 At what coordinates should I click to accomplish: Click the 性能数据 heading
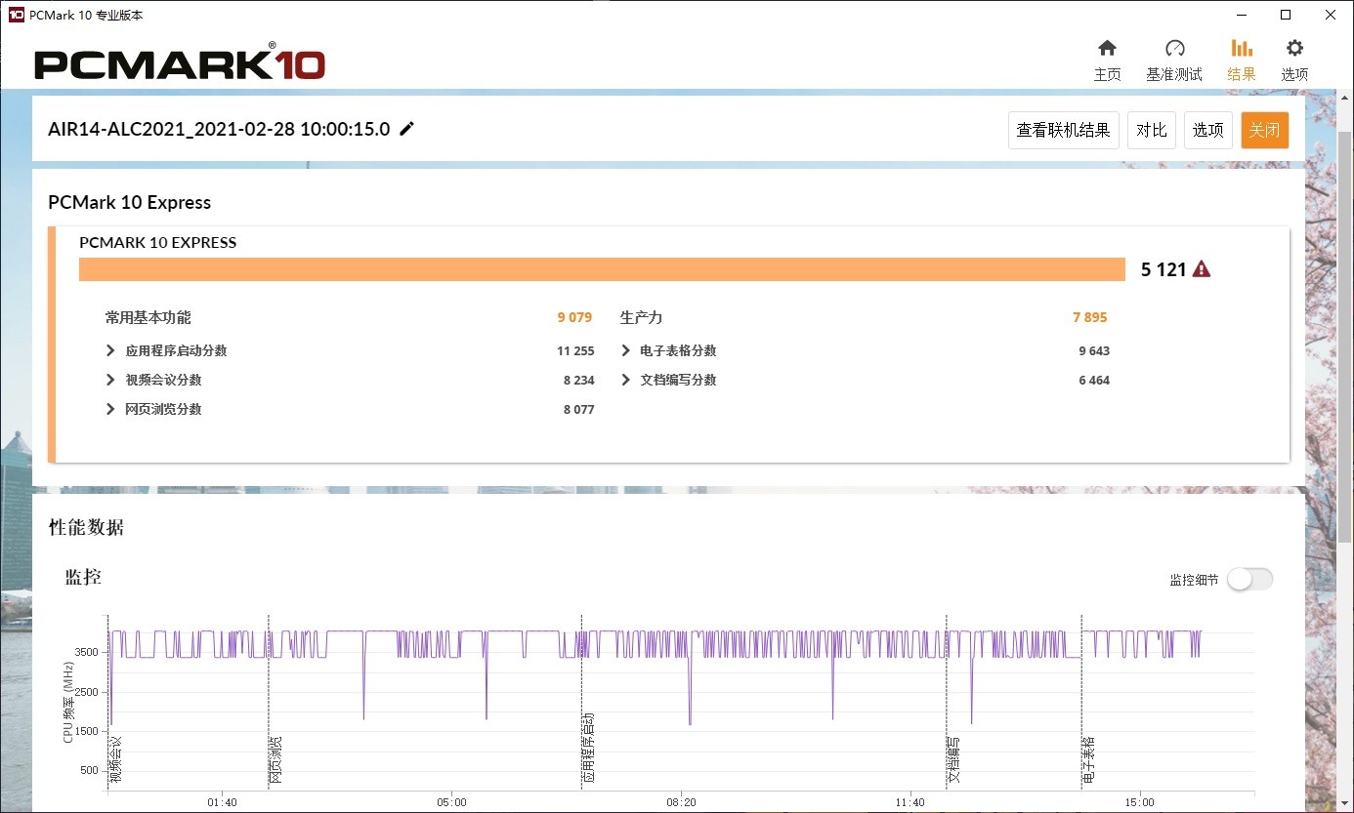[87, 528]
